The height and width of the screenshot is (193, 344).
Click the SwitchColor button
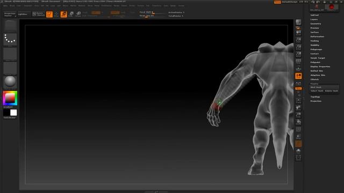coord(10,118)
